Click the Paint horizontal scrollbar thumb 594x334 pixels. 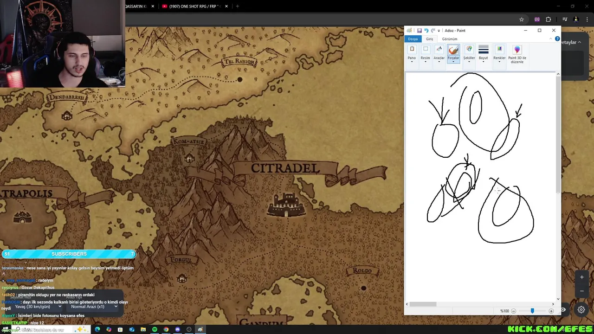click(x=423, y=304)
